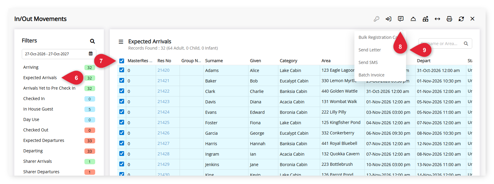
Task: Sort table by Depart column header
Action: pyautogui.click(x=424, y=61)
